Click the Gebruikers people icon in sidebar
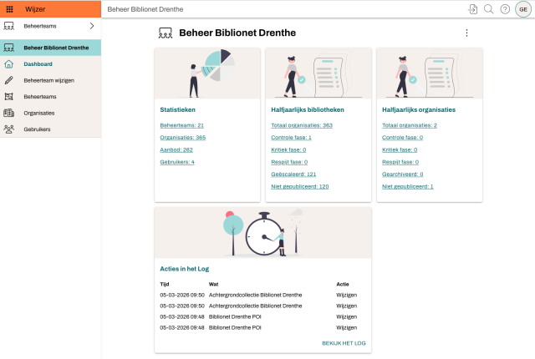Viewport: 535px width, 359px height. coord(9,129)
